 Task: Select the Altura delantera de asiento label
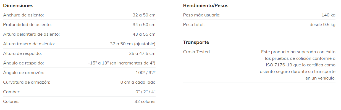coord(31,34)
